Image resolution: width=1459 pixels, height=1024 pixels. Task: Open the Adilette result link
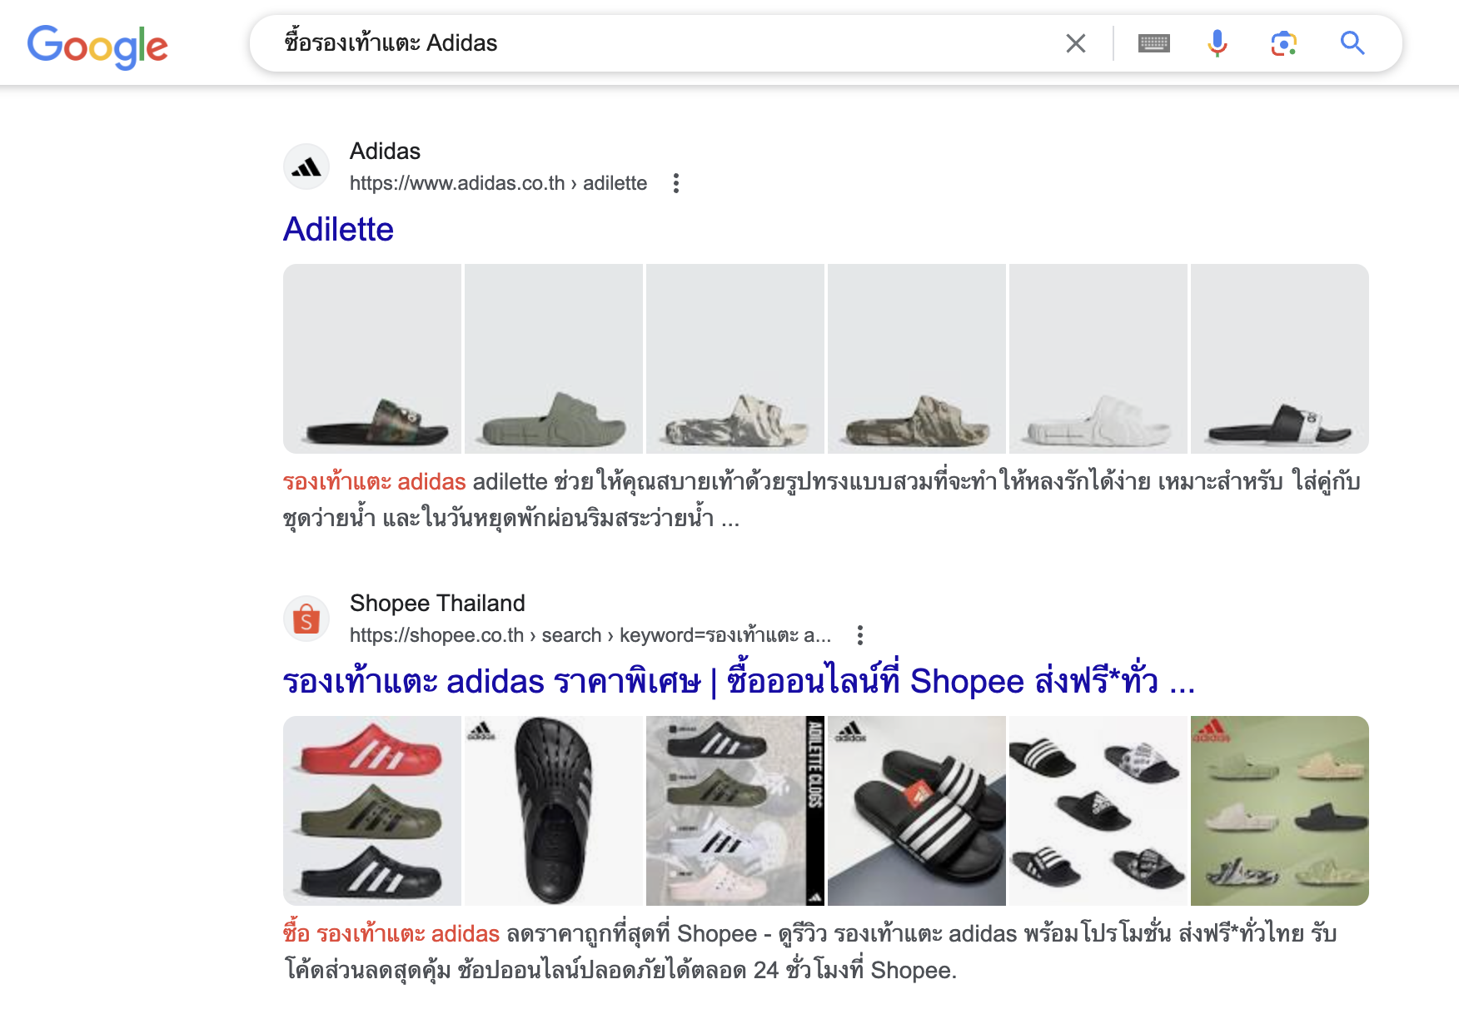click(x=338, y=230)
